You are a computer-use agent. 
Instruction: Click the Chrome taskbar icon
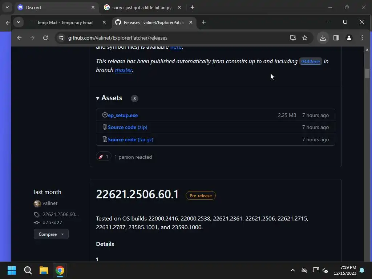click(x=60, y=270)
